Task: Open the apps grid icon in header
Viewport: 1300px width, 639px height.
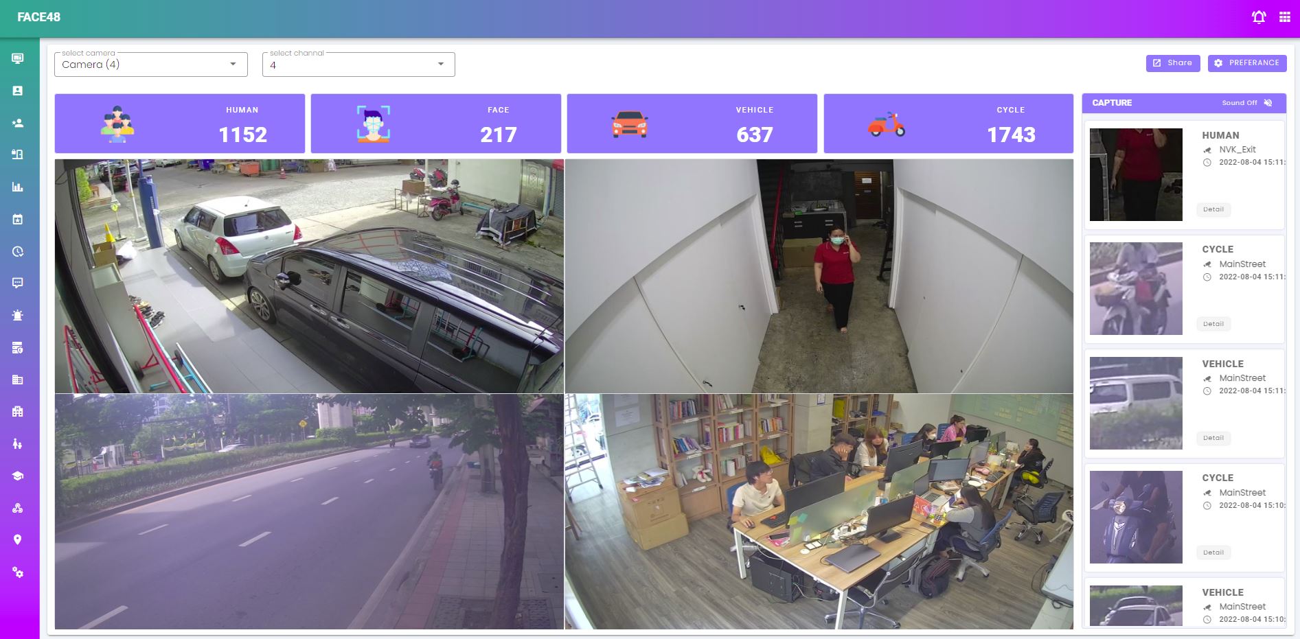Action: [1285, 17]
